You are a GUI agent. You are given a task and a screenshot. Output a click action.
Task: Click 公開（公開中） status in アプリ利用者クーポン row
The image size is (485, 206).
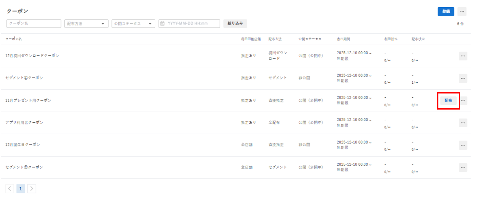point(311,123)
